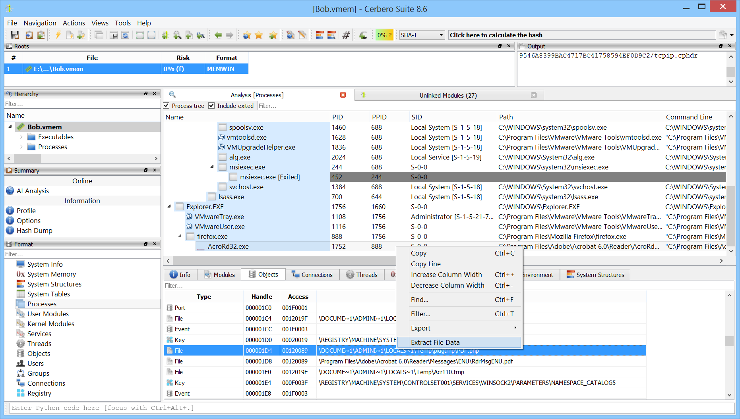Screen dimensions: 740x419
Task: Expand the Executables tree node
Action: (x=21, y=137)
